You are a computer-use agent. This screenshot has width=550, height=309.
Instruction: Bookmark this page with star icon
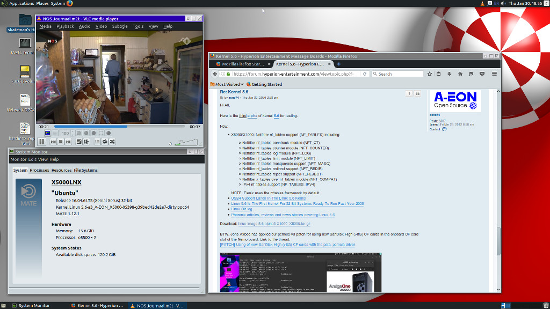point(430,74)
